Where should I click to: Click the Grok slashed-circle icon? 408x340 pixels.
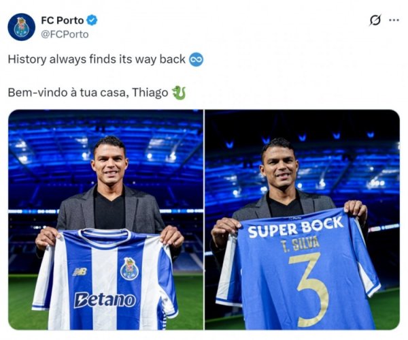pyautogui.click(x=375, y=20)
